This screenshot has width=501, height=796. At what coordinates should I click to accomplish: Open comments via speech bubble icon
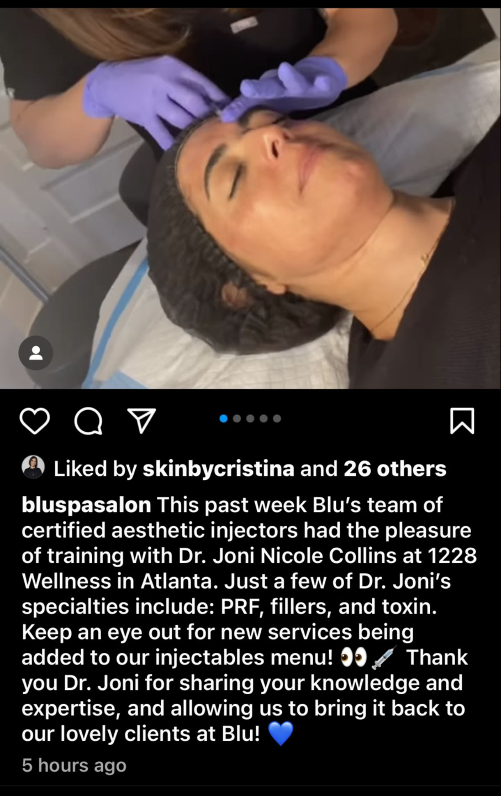point(88,421)
